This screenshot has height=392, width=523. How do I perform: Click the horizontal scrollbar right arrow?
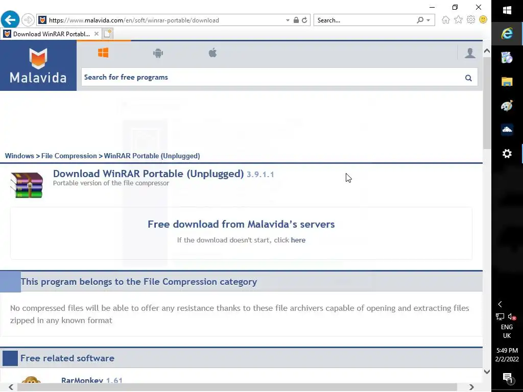point(471,387)
